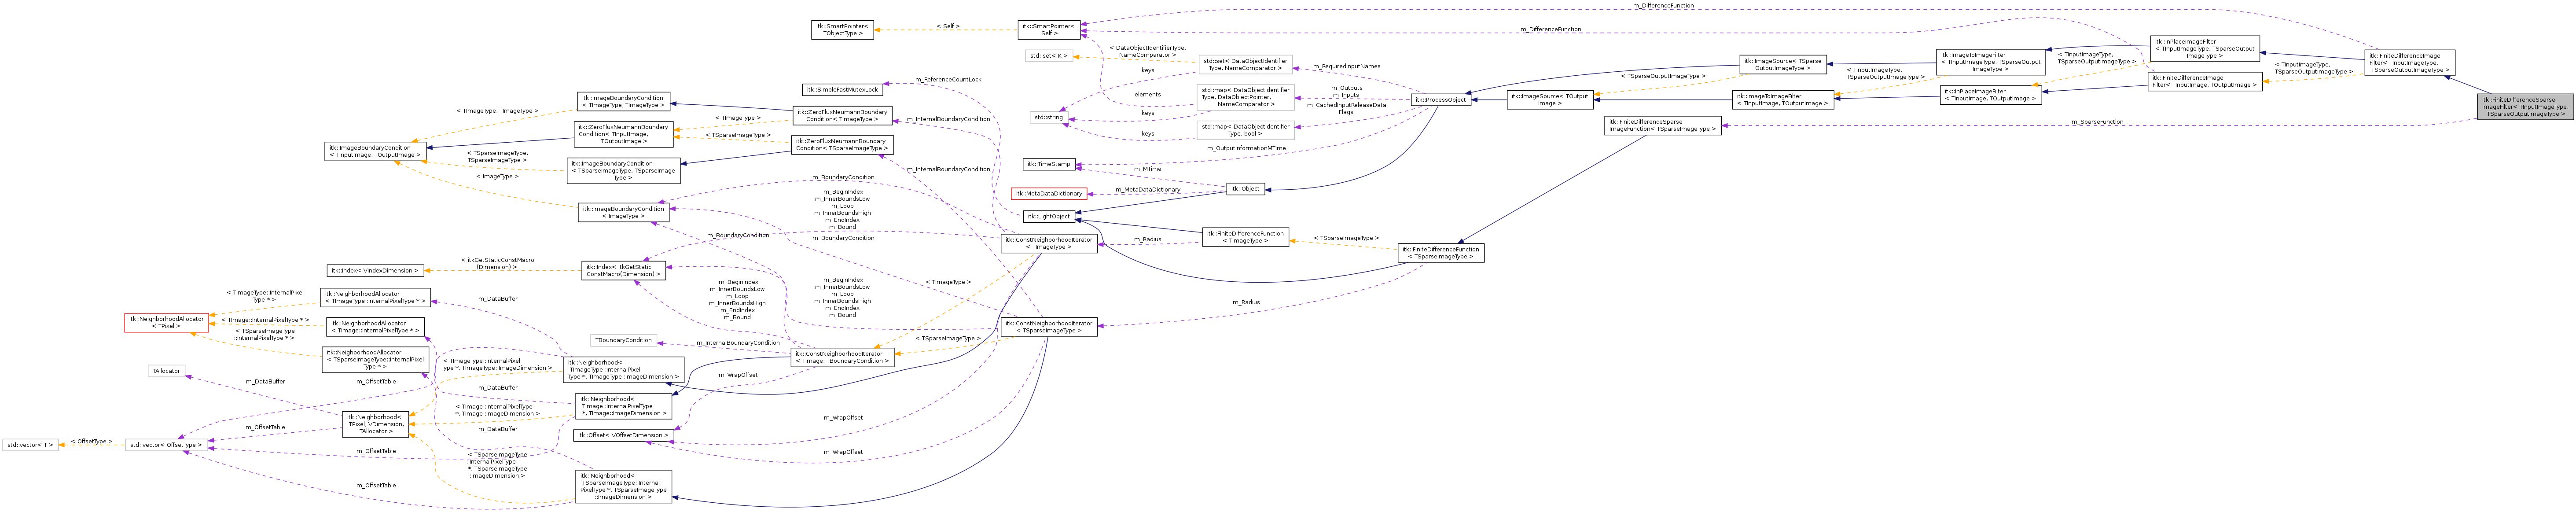This screenshot has width=2576, height=512.
Task: Open itk::Neighborhood< TImageType::InternalPixelType *, TImageType::ImageDimension > node
Action: pos(623,370)
